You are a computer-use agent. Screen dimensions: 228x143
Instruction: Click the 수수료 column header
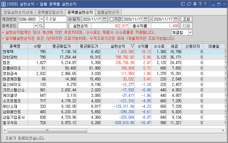[x=159, y=46]
